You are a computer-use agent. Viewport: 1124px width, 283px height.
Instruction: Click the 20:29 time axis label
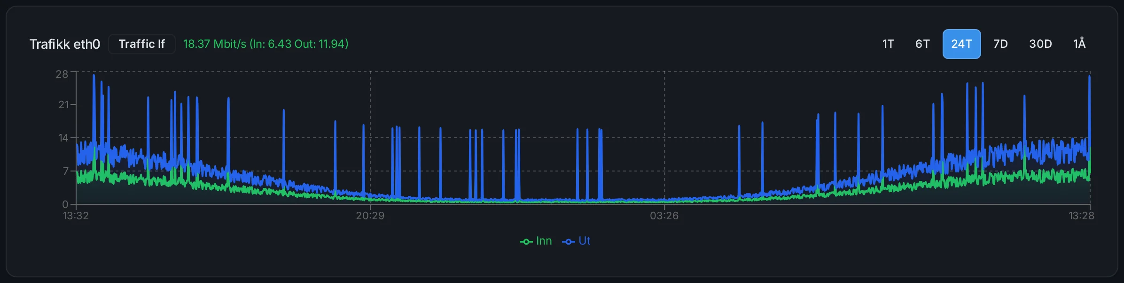tap(370, 216)
